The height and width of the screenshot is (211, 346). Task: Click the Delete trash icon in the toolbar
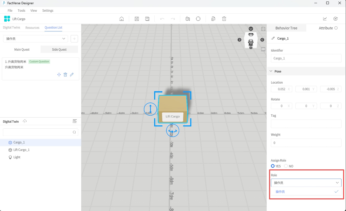[224, 19]
